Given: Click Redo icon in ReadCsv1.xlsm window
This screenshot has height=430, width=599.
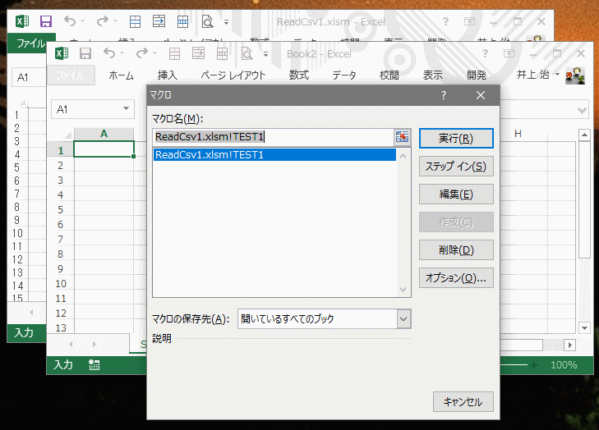Looking at the screenshot, I should pyautogui.click(x=103, y=21).
